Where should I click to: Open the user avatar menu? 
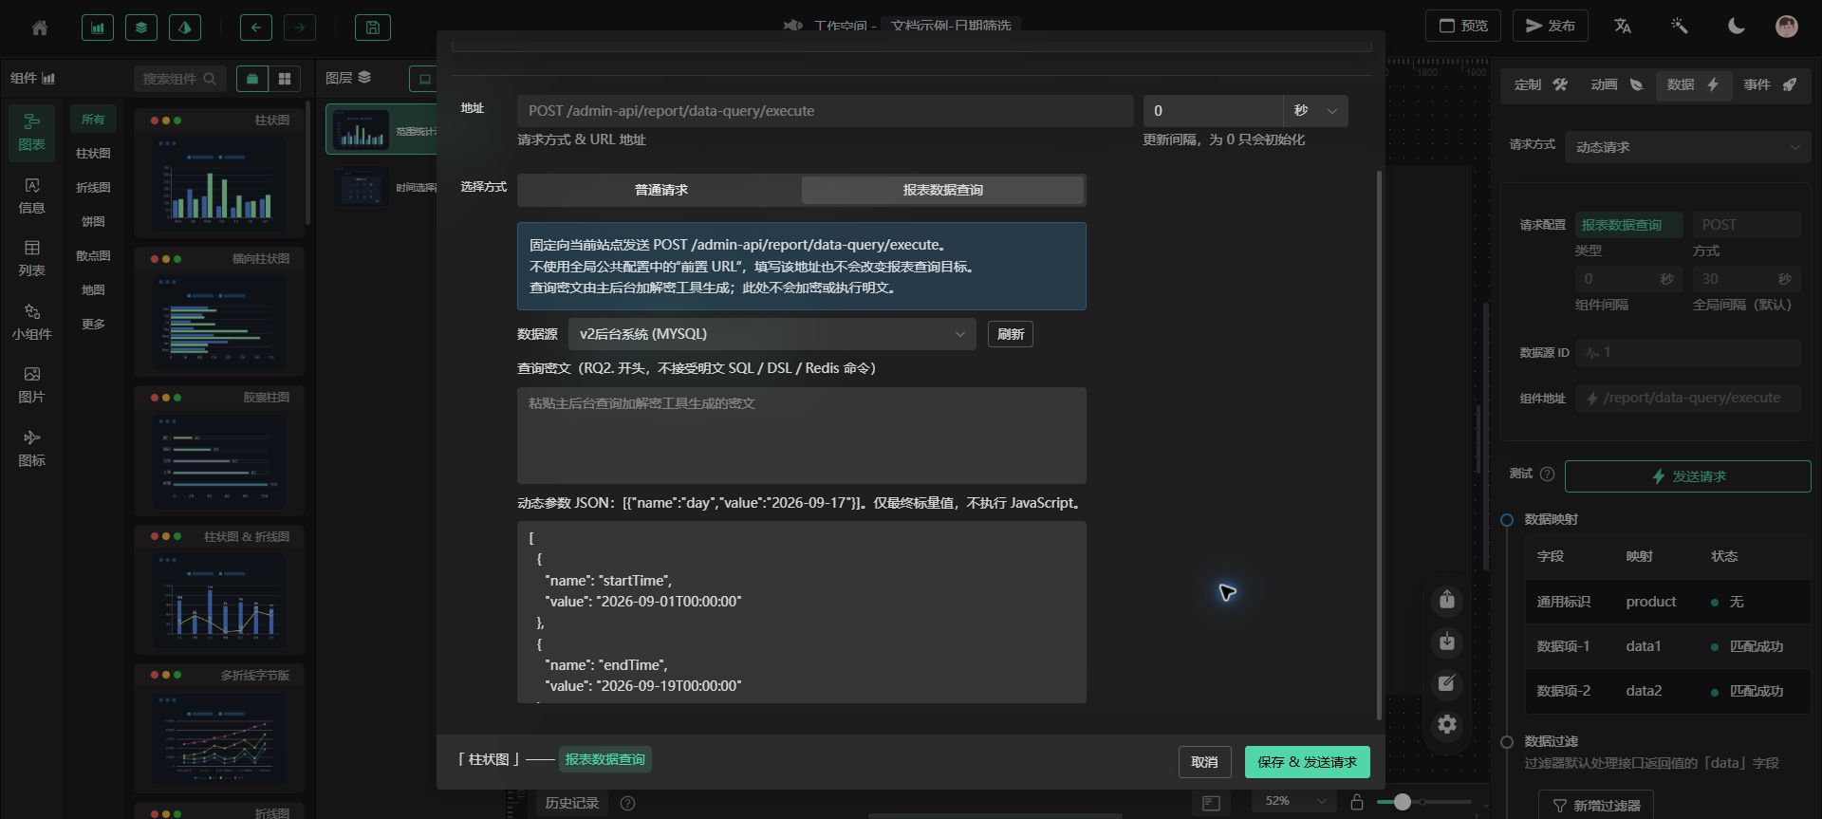(x=1787, y=26)
